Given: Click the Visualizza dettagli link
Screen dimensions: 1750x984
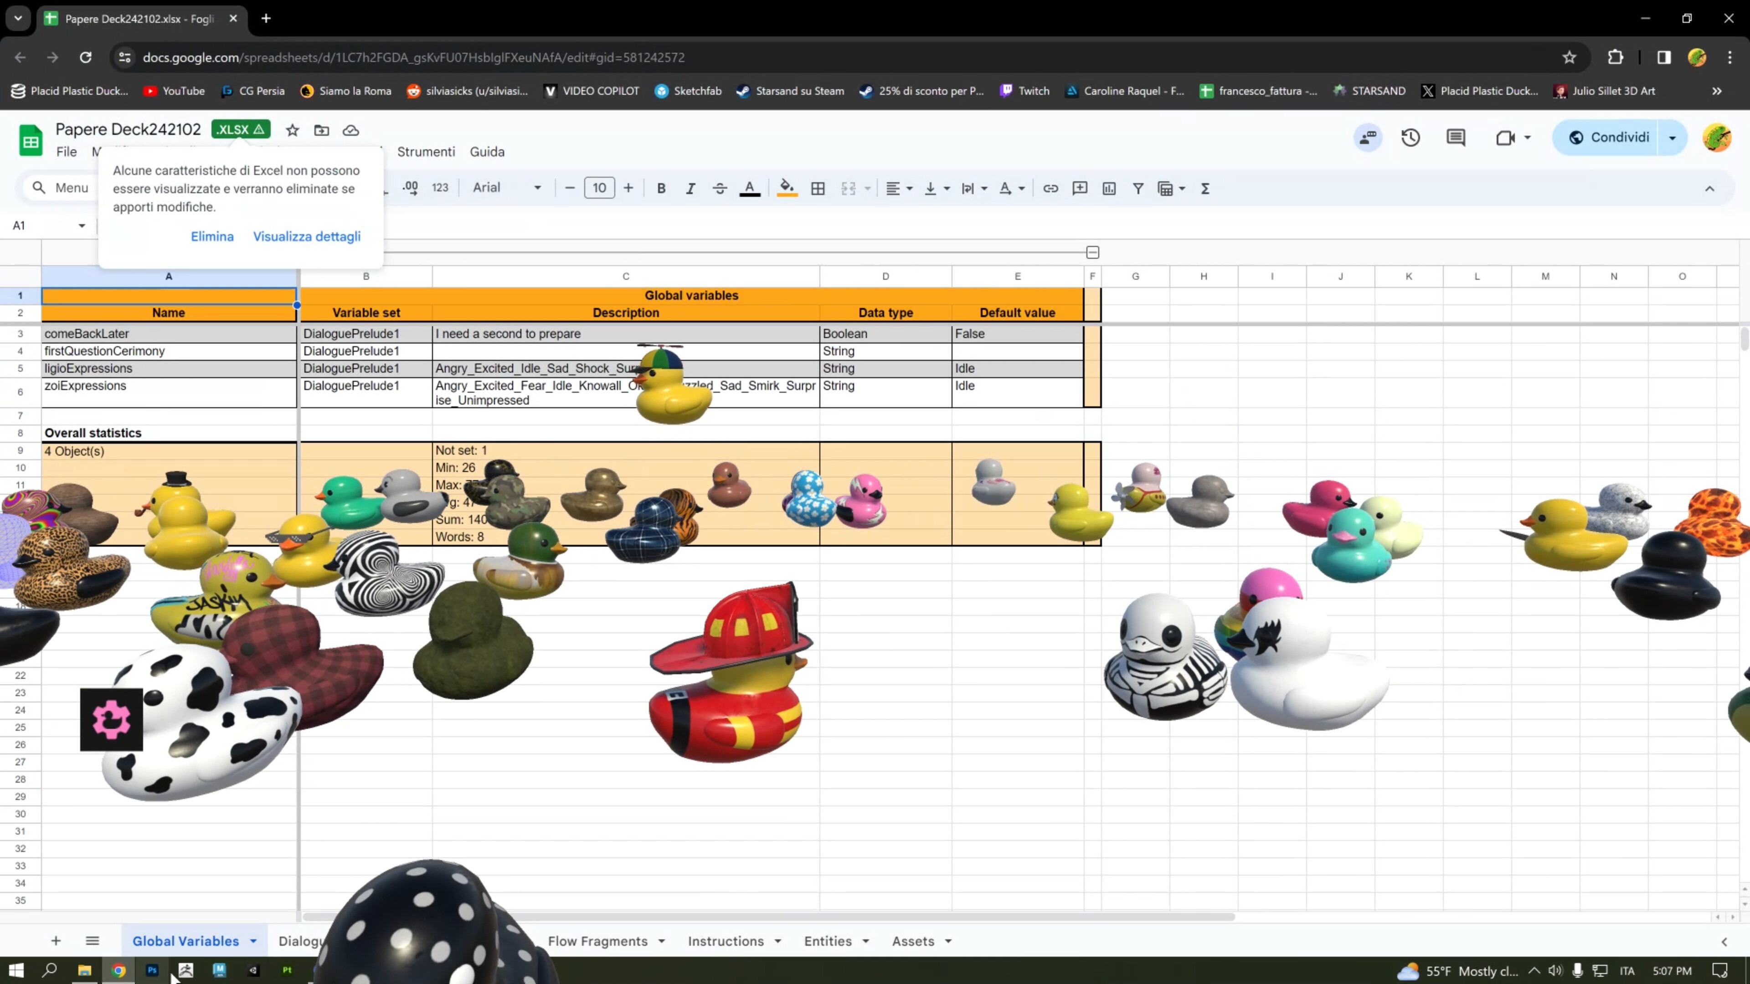Looking at the screenshot, I should 306,236.
